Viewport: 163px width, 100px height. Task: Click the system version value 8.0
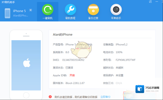coord(67,52)
